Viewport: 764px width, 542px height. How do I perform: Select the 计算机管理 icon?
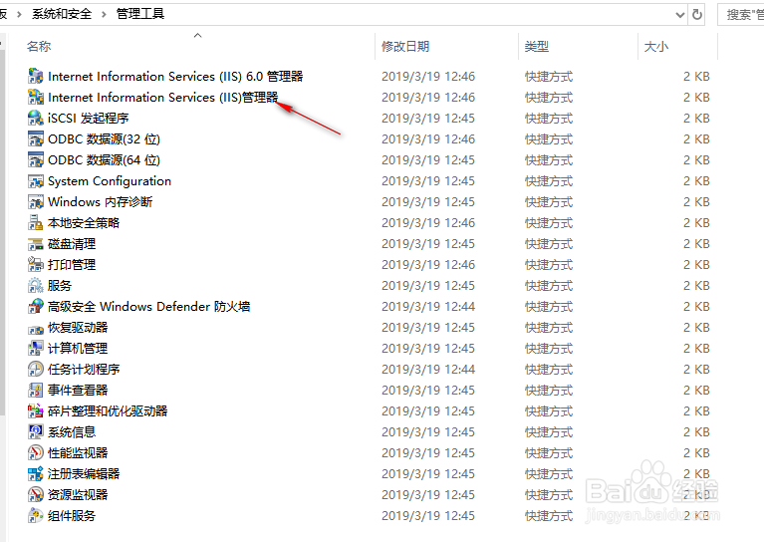tap(36, 349)
